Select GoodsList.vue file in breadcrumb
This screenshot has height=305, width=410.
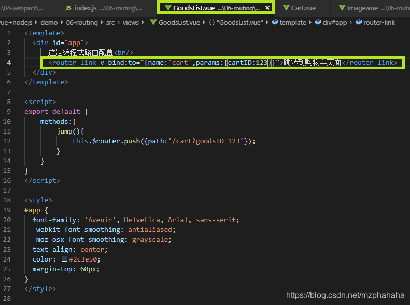pos(179,23)
